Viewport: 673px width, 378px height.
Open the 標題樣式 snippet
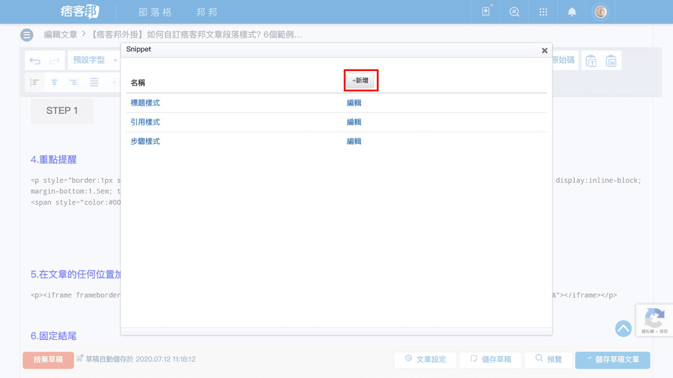click(145, 103)
